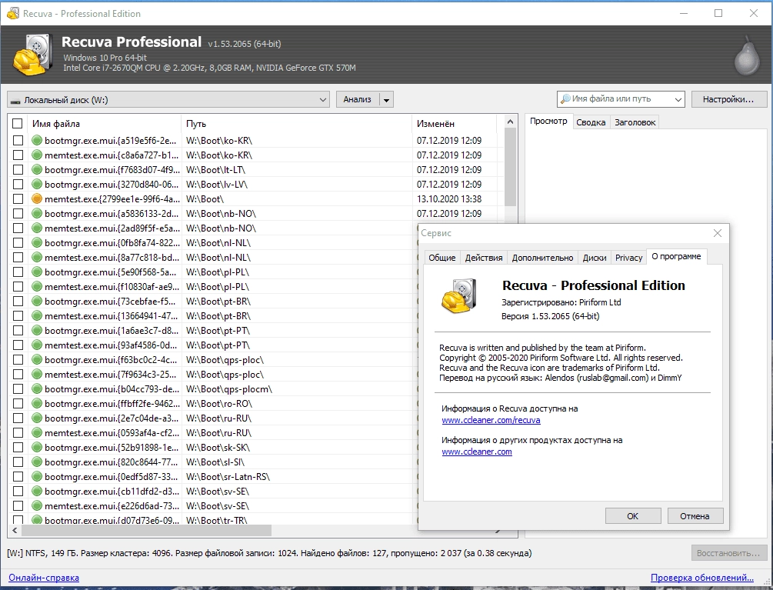Click green status dot of bootmgr.exe.mui.{3270d840
The image size is (773, 590).
click(36, 185)
